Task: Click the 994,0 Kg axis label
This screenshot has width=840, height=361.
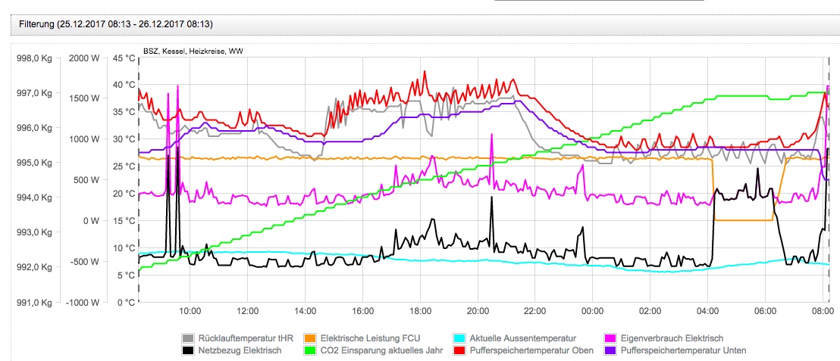Action: tap(35, 198)
